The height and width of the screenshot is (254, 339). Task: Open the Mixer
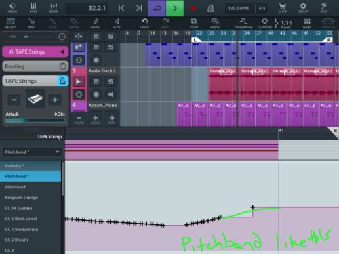[54, 8]
